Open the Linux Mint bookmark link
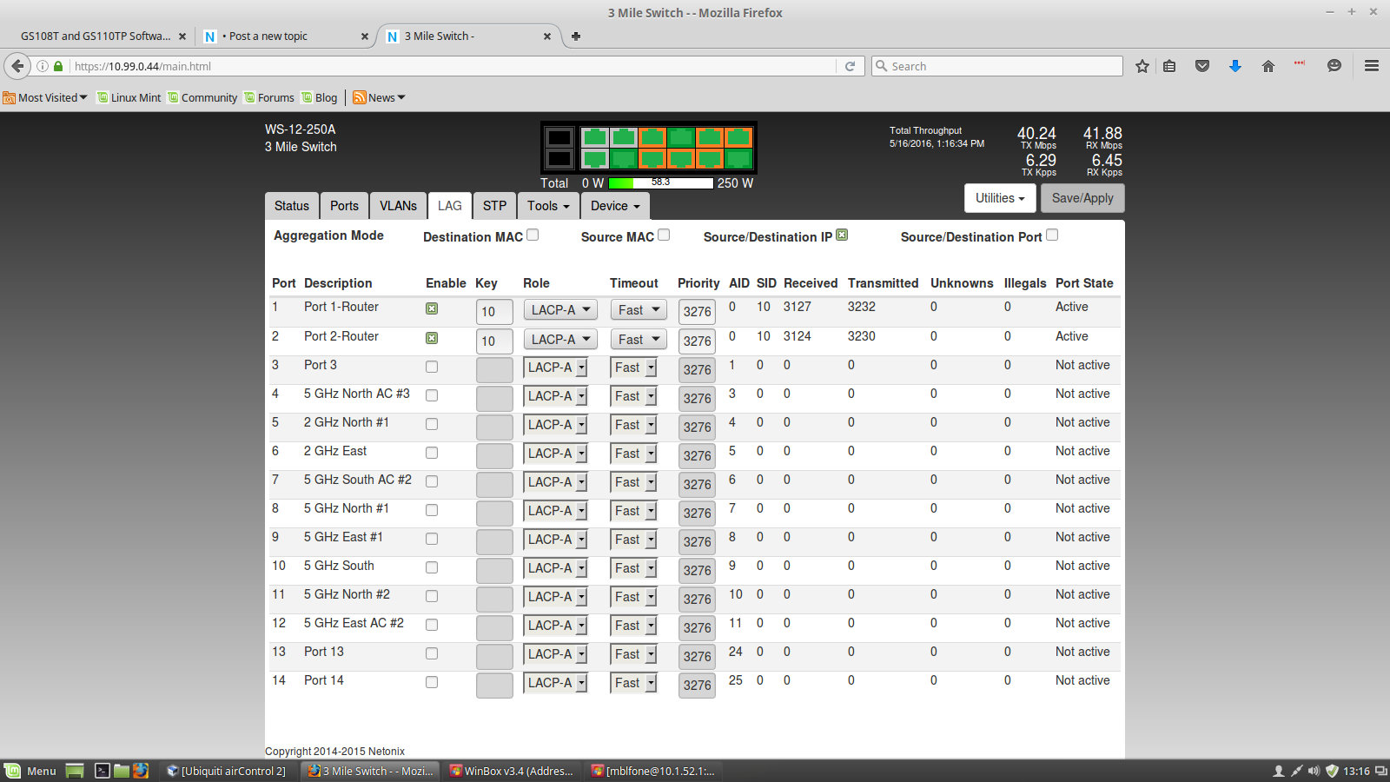This screenshot has width=1390, height=782. [x=129, y=98]
